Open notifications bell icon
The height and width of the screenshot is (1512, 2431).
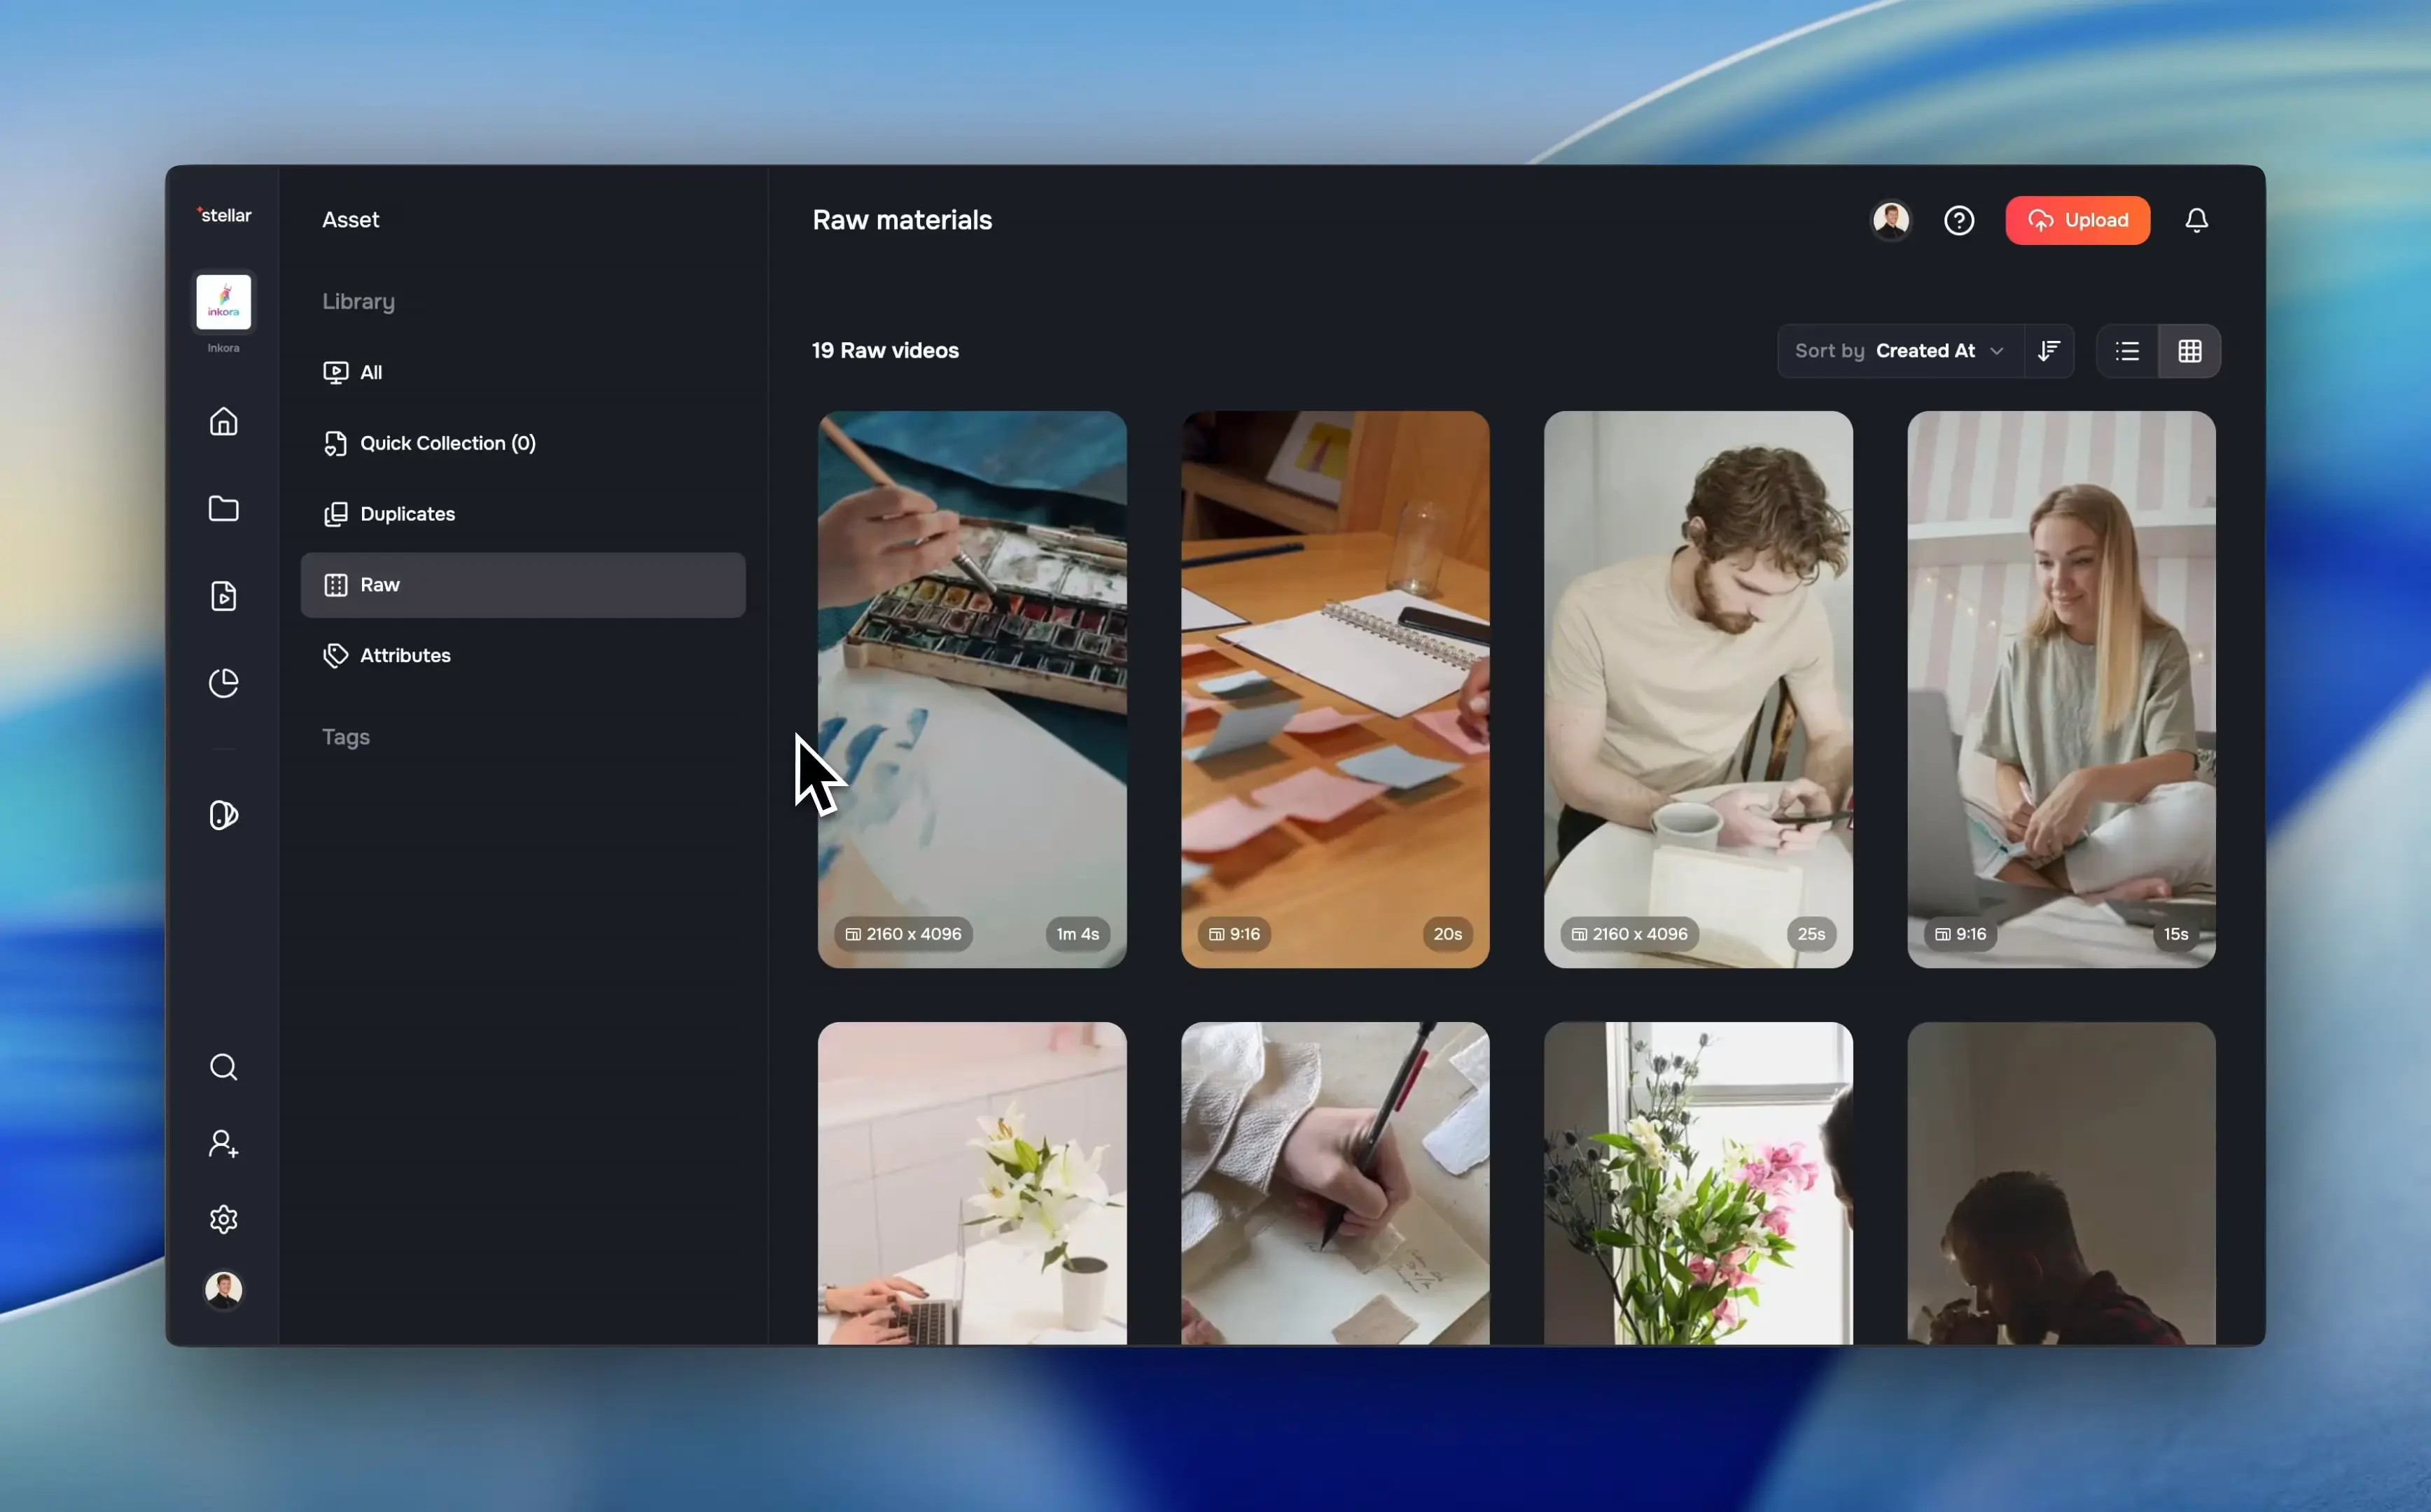(2196, 220)
